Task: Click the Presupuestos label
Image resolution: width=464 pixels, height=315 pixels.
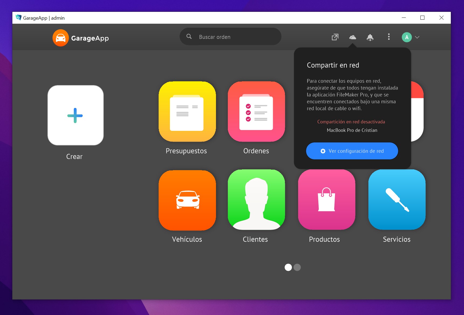Action: click(x=186, y=151)
